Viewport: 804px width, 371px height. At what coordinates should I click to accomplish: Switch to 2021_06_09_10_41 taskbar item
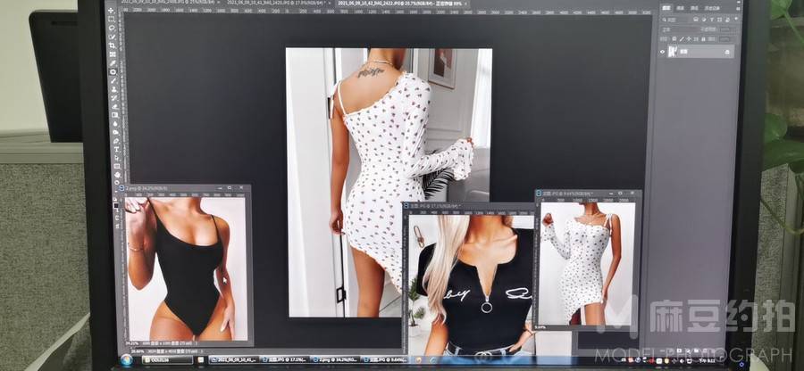tap(233, 359)
